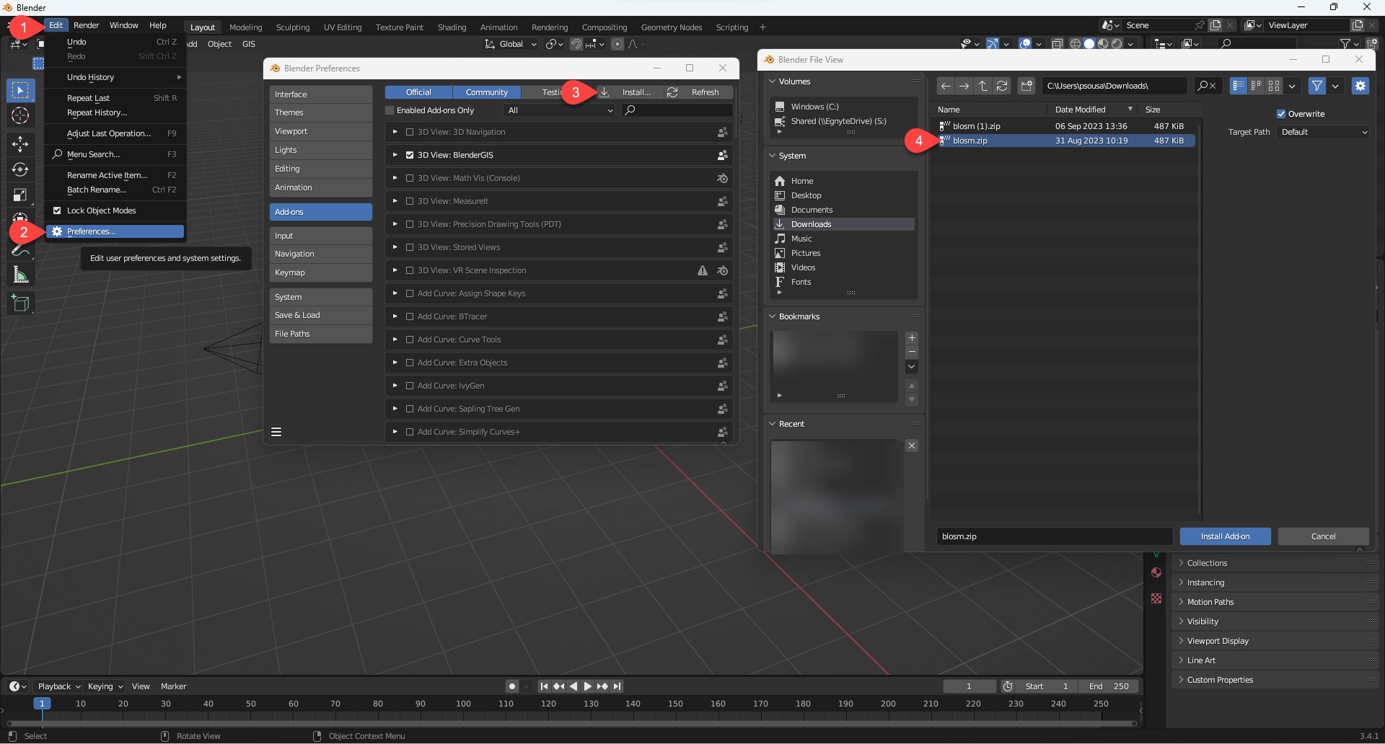Play animation forward
Screen dimensions: 1385x744
click(587, 686)
